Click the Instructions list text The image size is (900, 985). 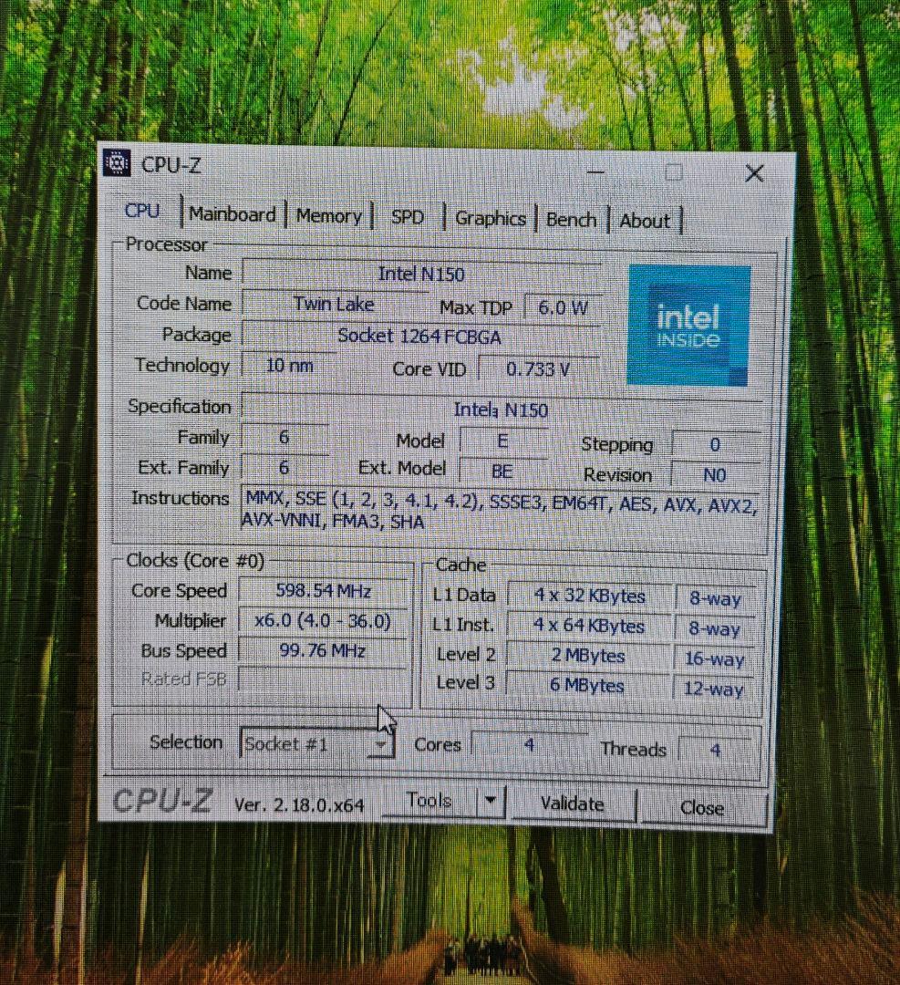click(500, 512)
